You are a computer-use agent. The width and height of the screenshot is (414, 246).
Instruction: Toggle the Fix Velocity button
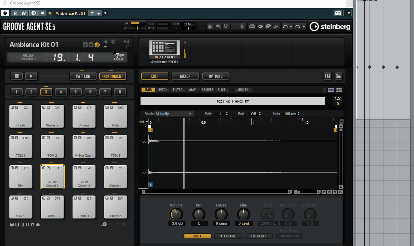pos(226,26)
